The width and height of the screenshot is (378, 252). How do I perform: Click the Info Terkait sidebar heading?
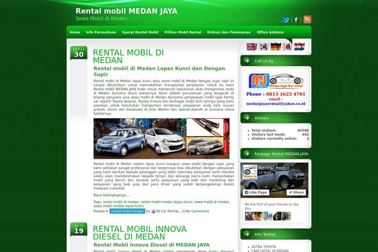[x=265, y=234]
